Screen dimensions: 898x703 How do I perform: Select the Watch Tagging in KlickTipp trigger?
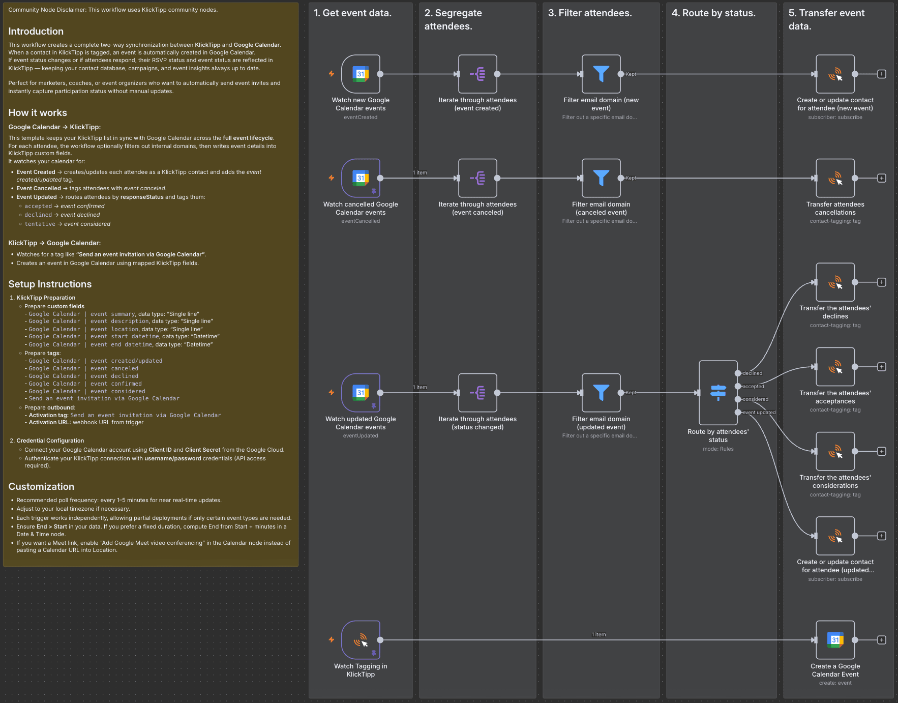(x=361, y=641)
